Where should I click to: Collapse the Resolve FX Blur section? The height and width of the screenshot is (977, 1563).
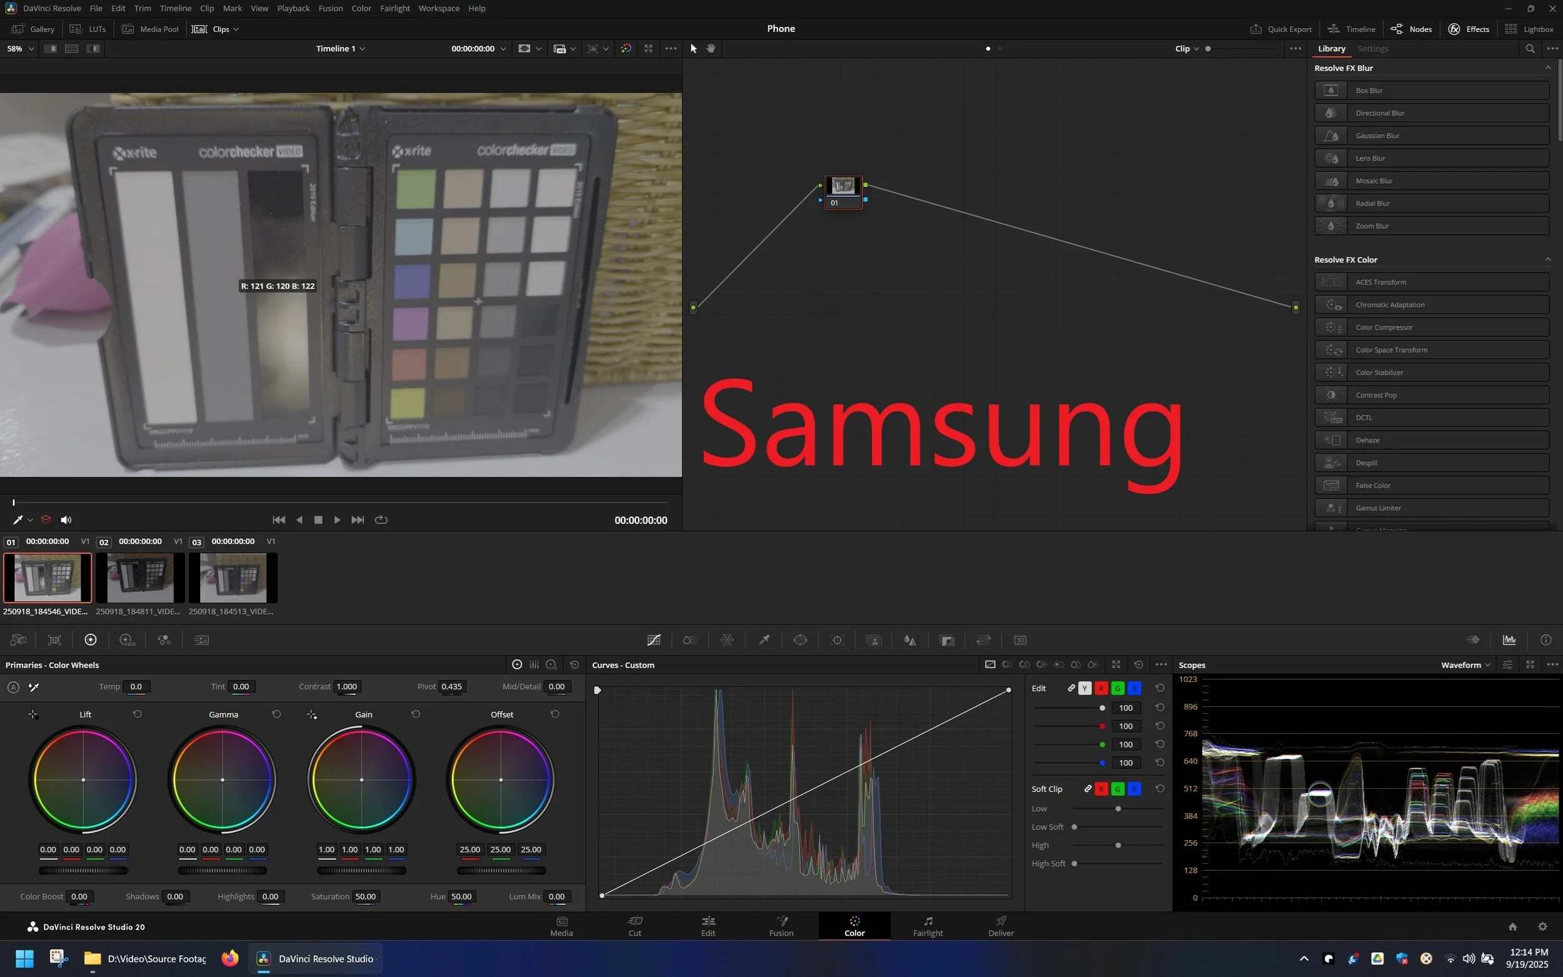1547,68
